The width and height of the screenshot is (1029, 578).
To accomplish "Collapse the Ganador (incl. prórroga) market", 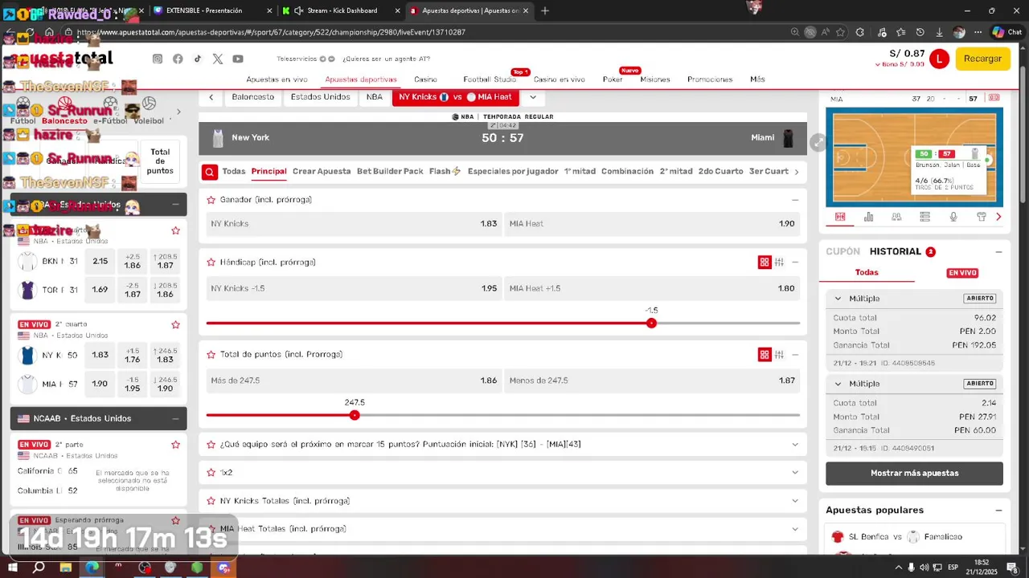I will pos(795,200).
